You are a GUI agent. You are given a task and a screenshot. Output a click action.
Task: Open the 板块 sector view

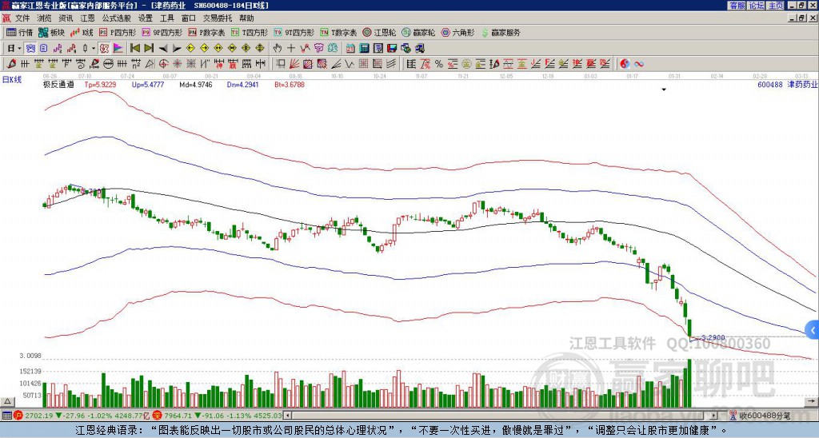click(51, 32)
